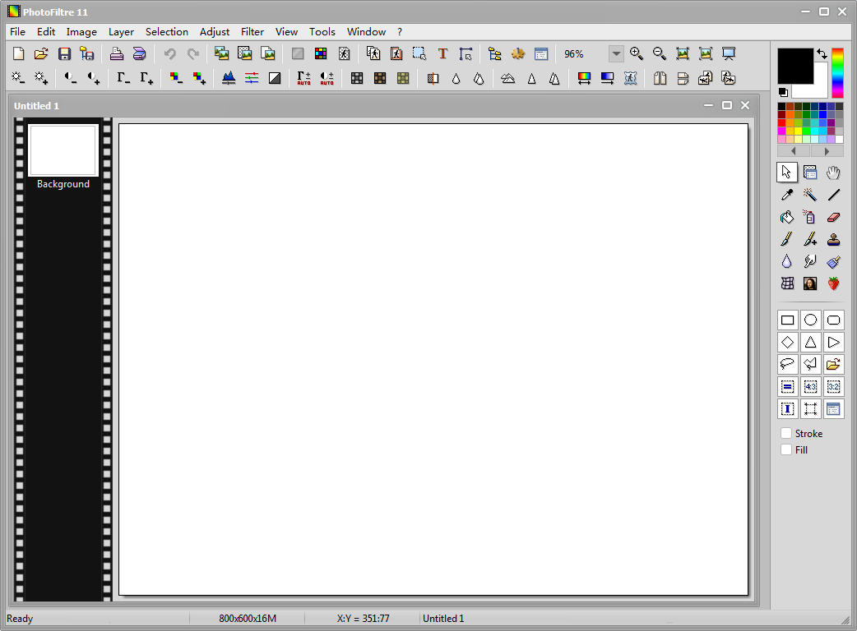The width and height of the screenshot is (857, 631).
Task: Select the arrow Selection tool
Action: point(787,173)
